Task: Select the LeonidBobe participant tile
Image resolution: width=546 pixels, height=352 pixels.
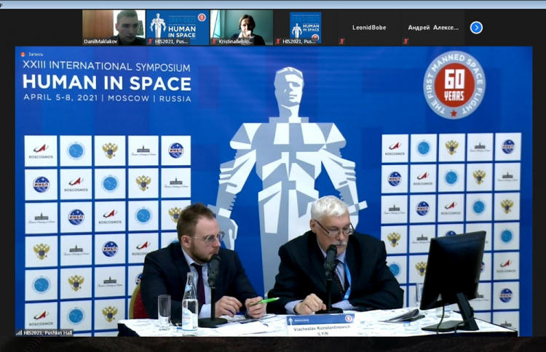Action: 368,27
